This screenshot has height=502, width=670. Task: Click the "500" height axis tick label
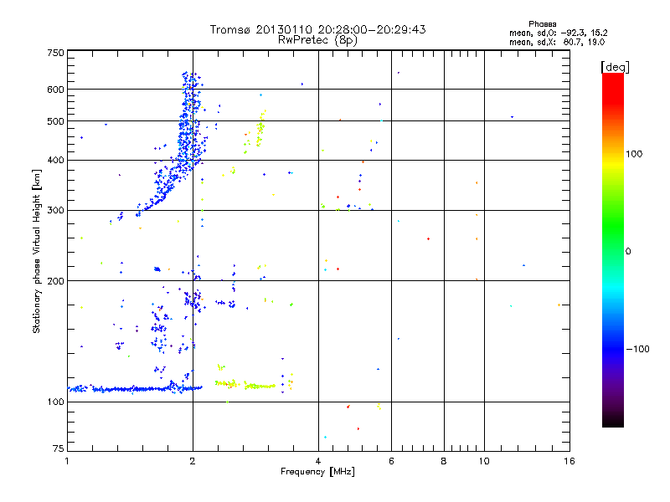[55, 121]
